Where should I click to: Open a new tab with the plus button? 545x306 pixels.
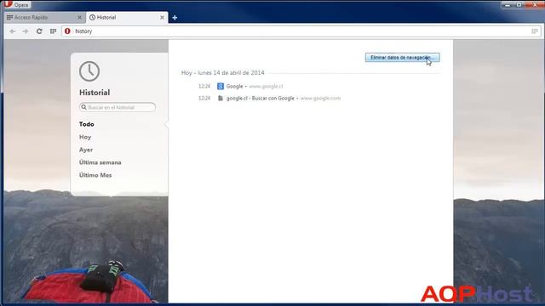pos(175,17)
